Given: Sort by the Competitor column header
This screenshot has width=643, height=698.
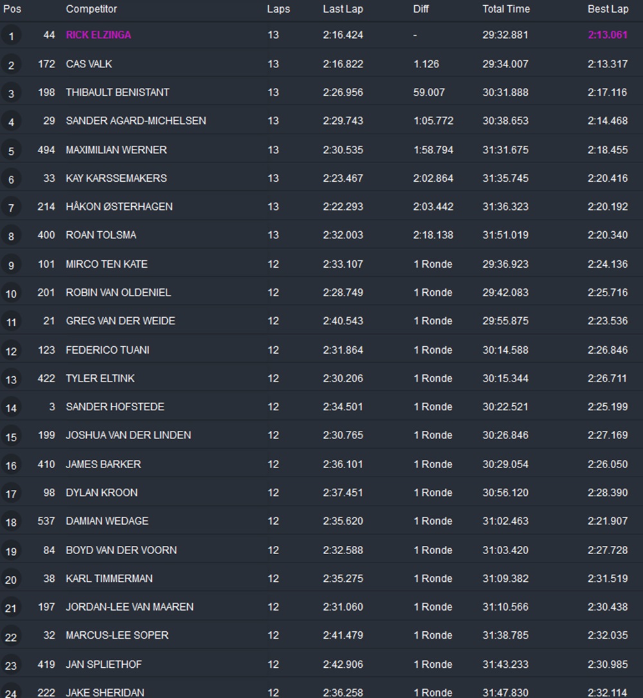Looking at the screenshot, I should pyautogui.click(x=91, y=9).
